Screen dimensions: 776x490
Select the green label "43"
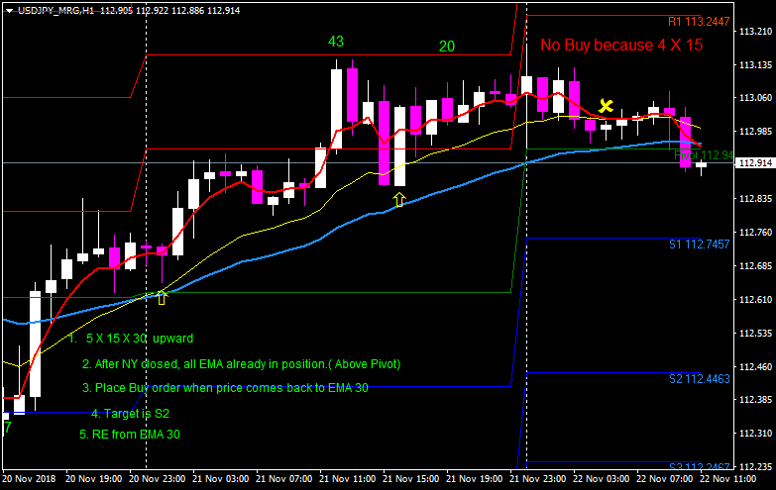point(336,42)
